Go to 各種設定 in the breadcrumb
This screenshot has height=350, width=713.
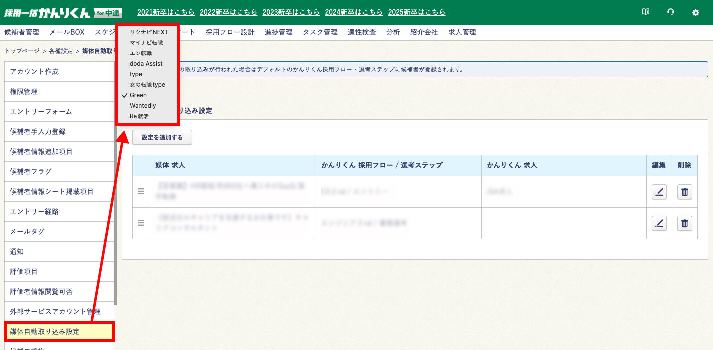[60, 51]
